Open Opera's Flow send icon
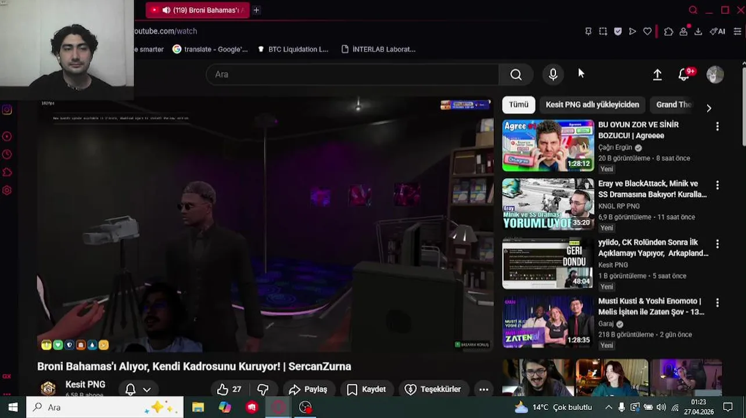Image resolution: width=746 pixels, height=418 pixels. point(633,31)
